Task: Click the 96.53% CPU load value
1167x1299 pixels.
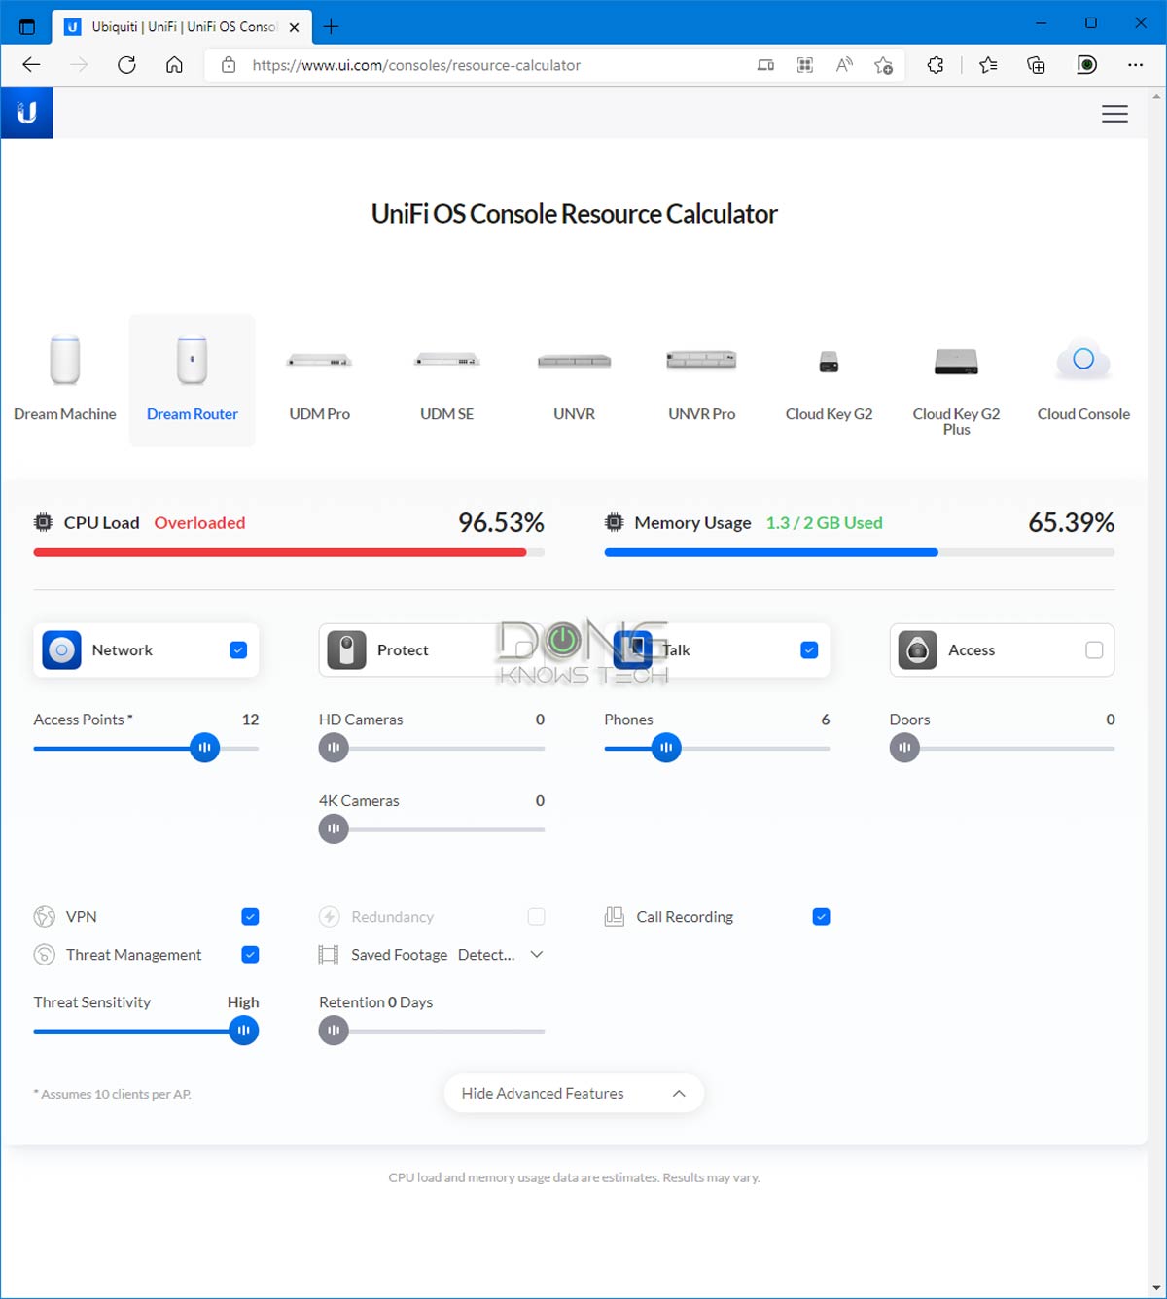Action: (501, 522)
